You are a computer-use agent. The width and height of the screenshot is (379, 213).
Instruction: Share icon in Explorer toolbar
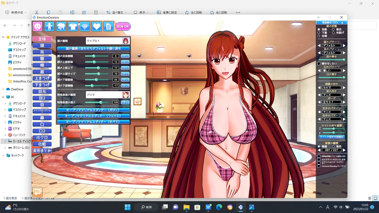[x=84, y=12]
